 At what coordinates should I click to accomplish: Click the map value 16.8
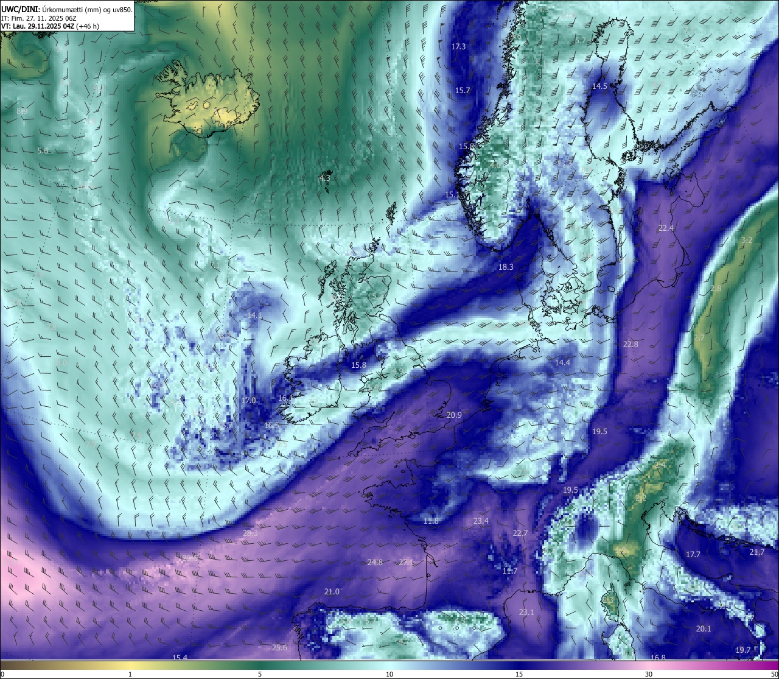[658, 658]
